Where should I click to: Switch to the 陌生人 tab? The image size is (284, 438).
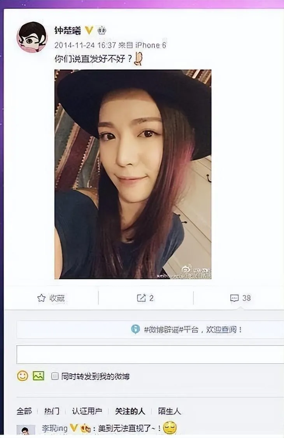click(170, 411)
